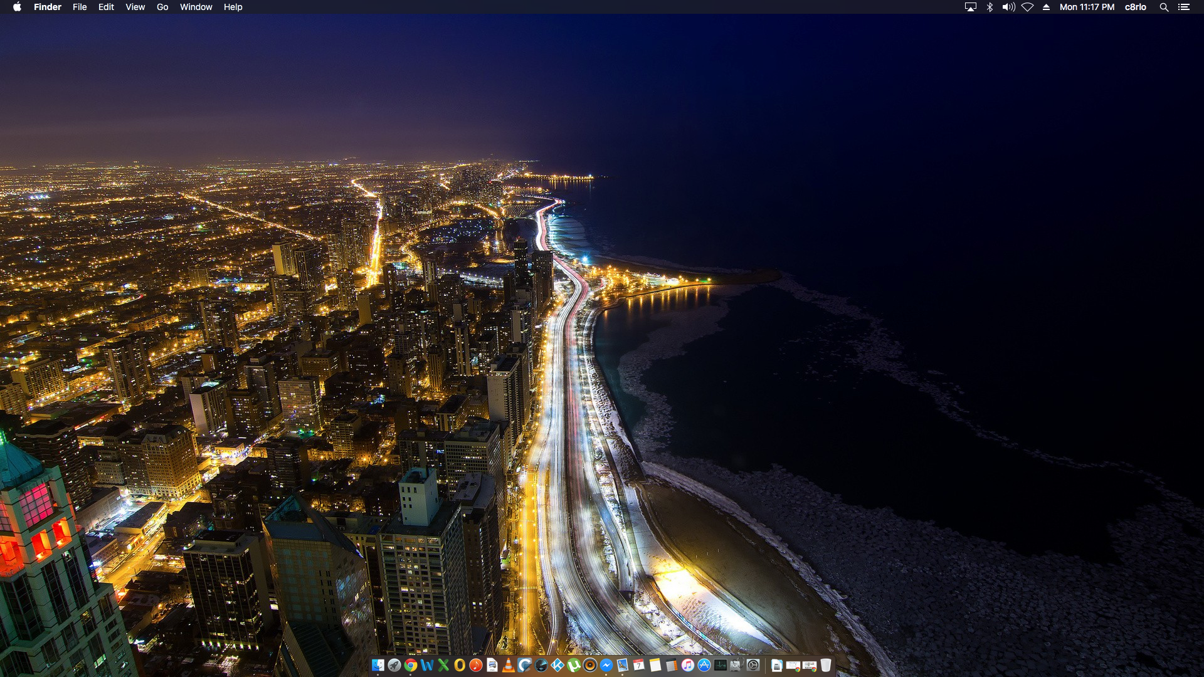Open the volume control menu
This screenshot has width=1204, height=677.
tap(1008, 7)
